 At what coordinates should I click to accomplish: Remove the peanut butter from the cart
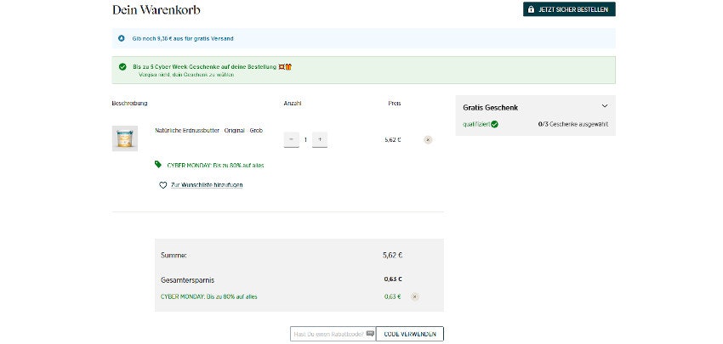(x=427, y=139)
